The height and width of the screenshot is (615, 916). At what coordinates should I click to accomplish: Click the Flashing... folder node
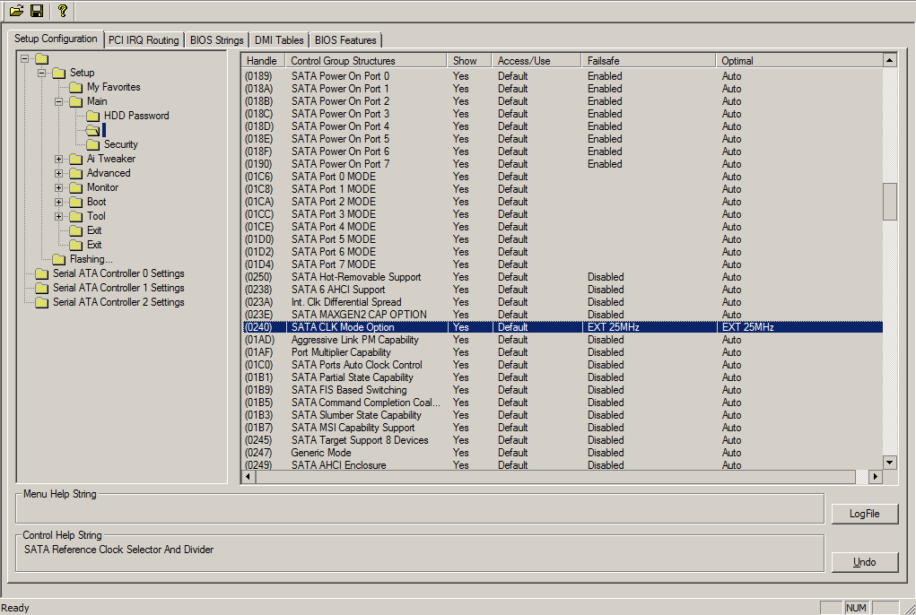pyautogui.click(x=91, y=259)
